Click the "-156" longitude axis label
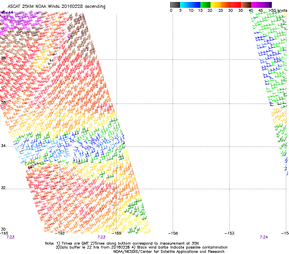 [x=173, y=233]
